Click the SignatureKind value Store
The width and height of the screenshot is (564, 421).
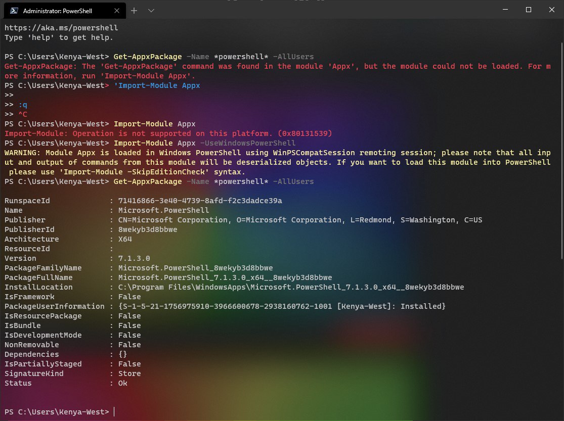(x=129, y=373)
